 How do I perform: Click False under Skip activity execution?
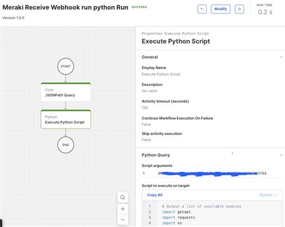click(146, 140)
